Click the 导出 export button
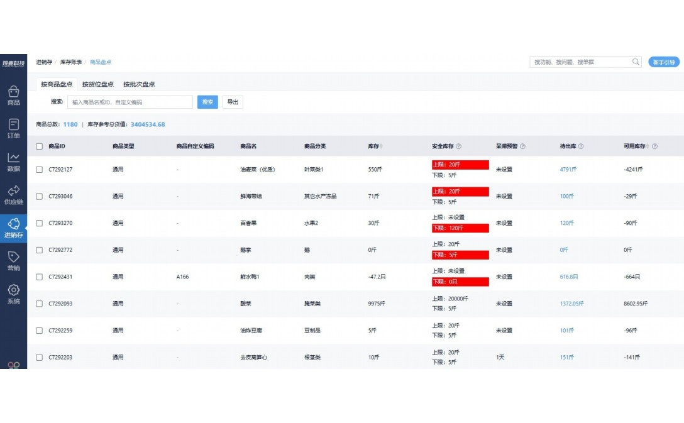The width and height of the screenshot is (684, 423). coord(233,102)
